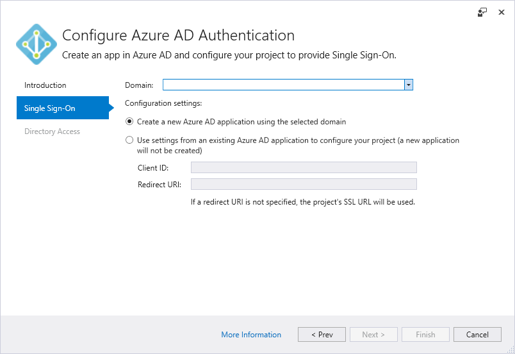515x354 pixels.
Task: Expand the Domain dropdown arrow
Action: pos(409,85)
